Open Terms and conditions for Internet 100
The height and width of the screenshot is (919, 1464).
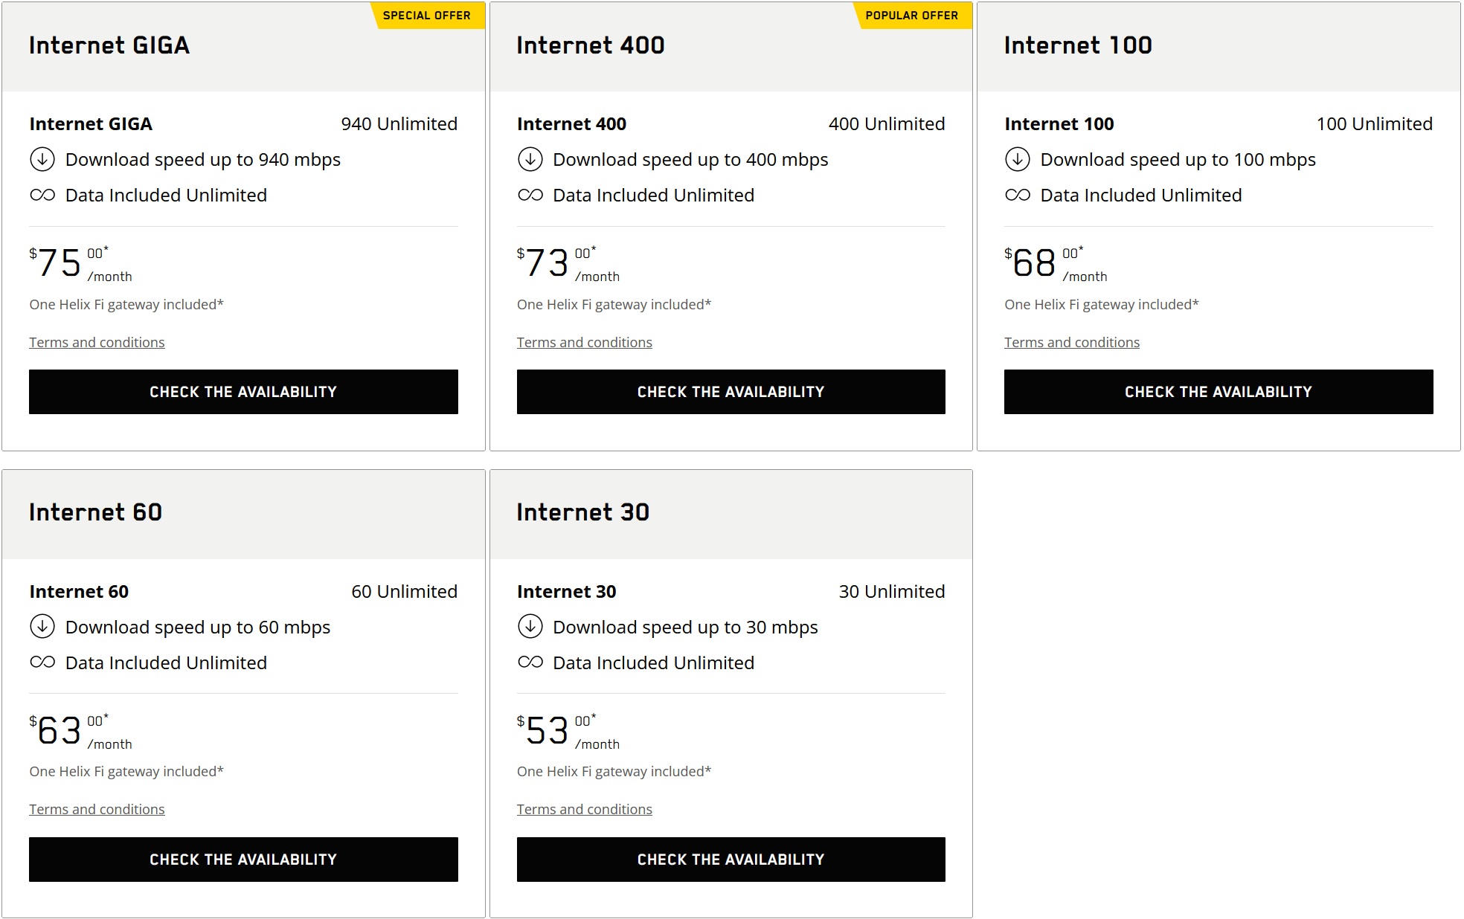1072,342
